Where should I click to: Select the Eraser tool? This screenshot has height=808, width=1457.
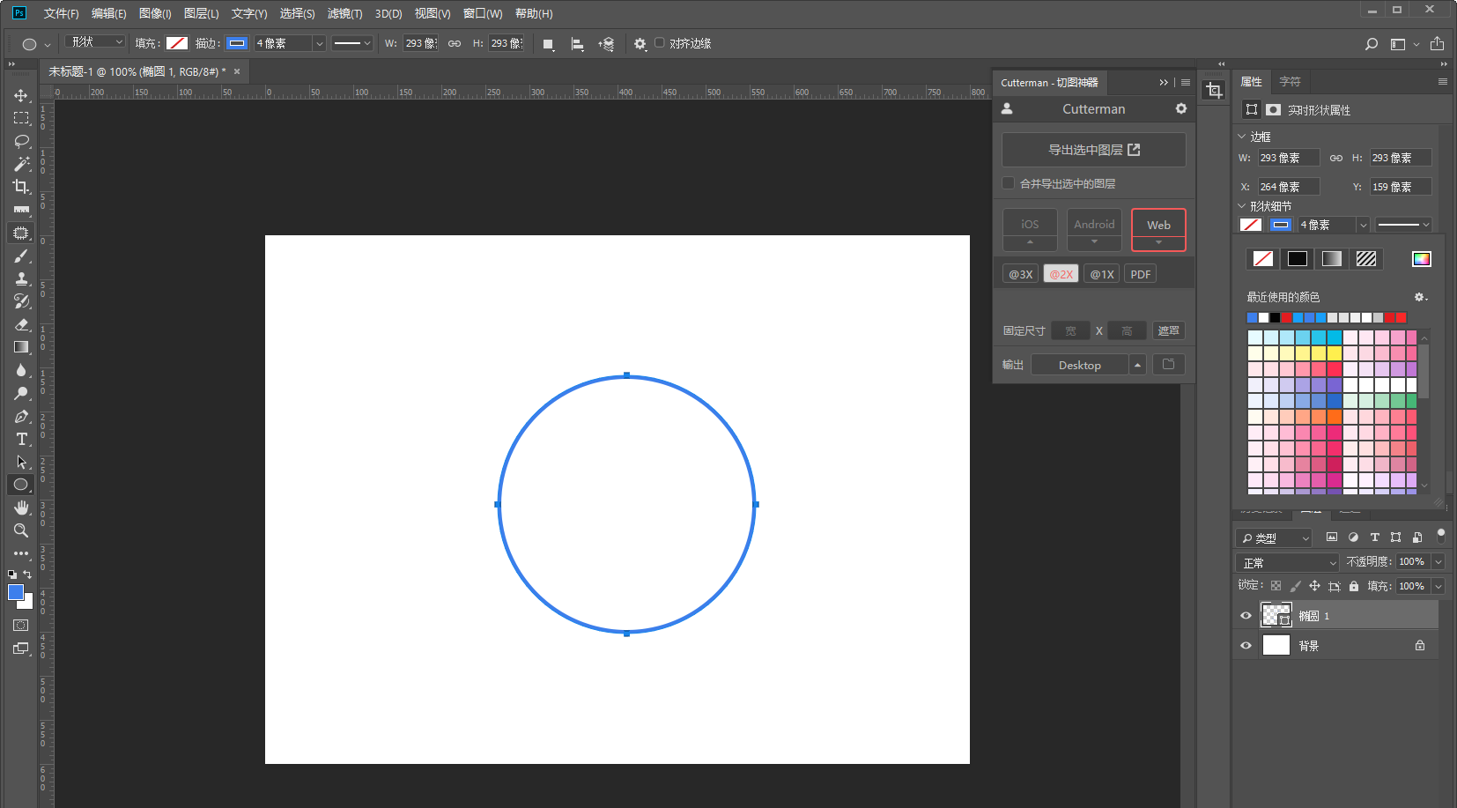click(x=21, y=324)
